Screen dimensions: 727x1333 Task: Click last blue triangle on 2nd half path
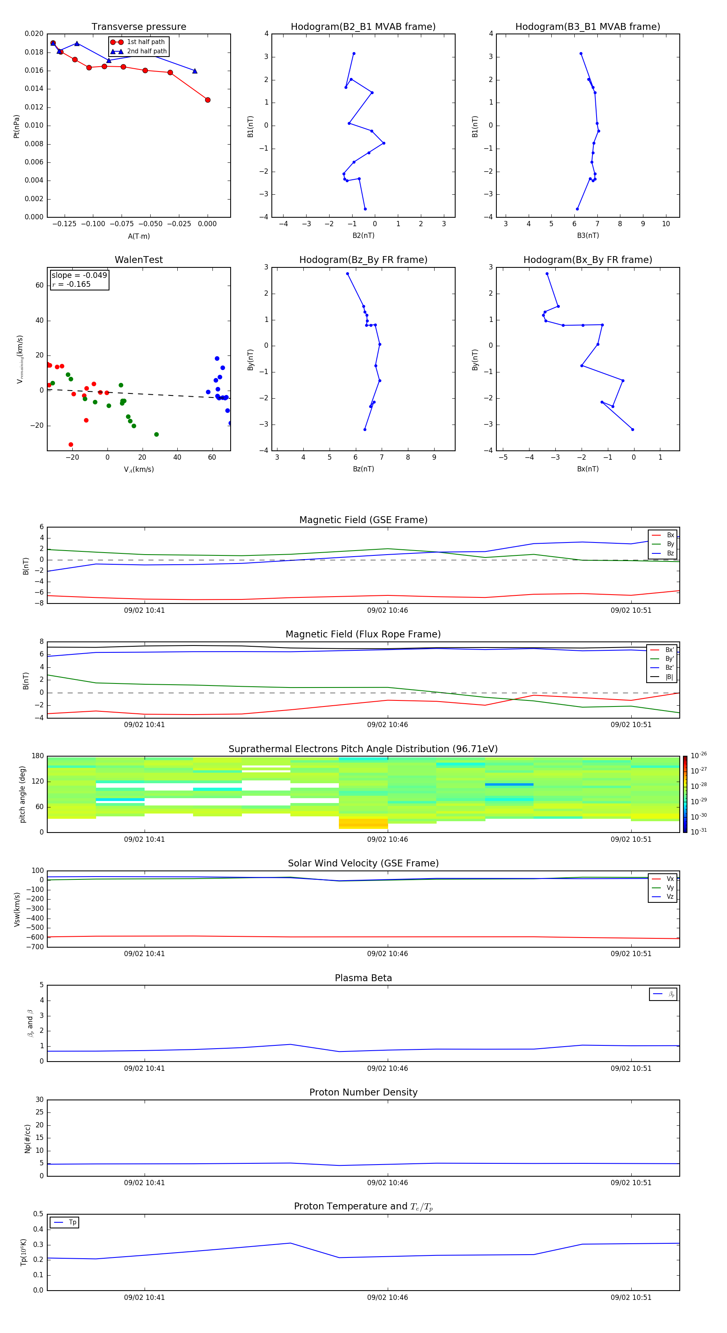(x=195, y=71)
